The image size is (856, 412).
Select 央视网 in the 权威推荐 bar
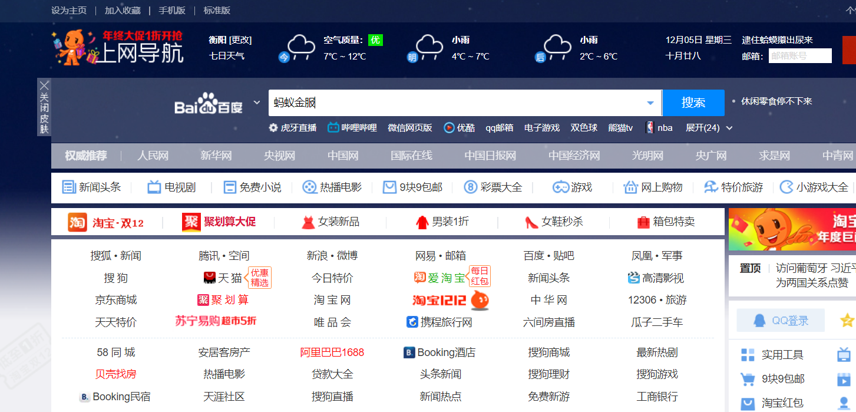[x=279, y=156]
